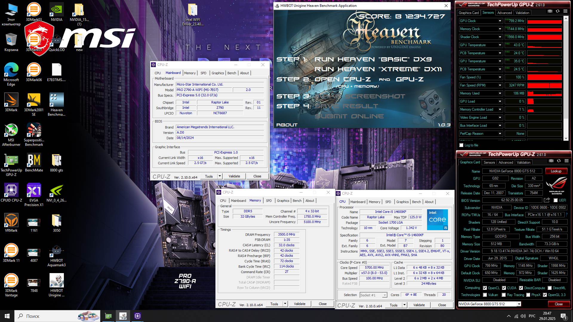
Task: Click Lookup button in GPU-Z
Action: [x=556, y=171]
